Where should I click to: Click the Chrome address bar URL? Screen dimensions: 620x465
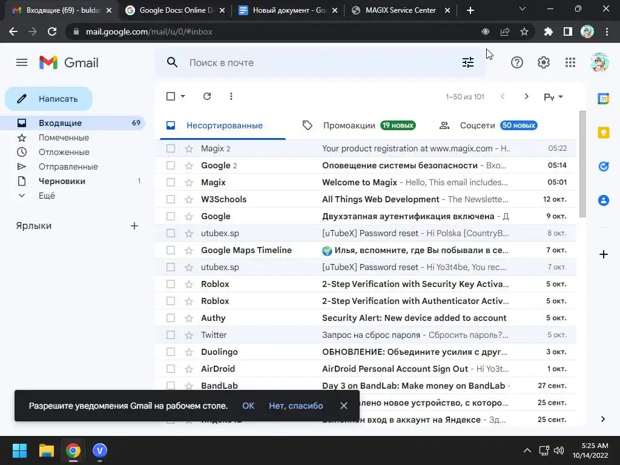tap(149, 31)
